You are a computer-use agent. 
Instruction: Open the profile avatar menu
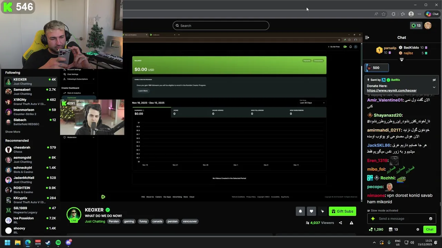coord(428,25)
